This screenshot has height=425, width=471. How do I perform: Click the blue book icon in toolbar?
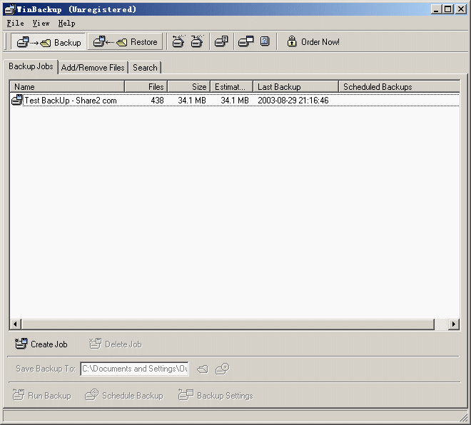pyautogui.click(x=265, y=42)
